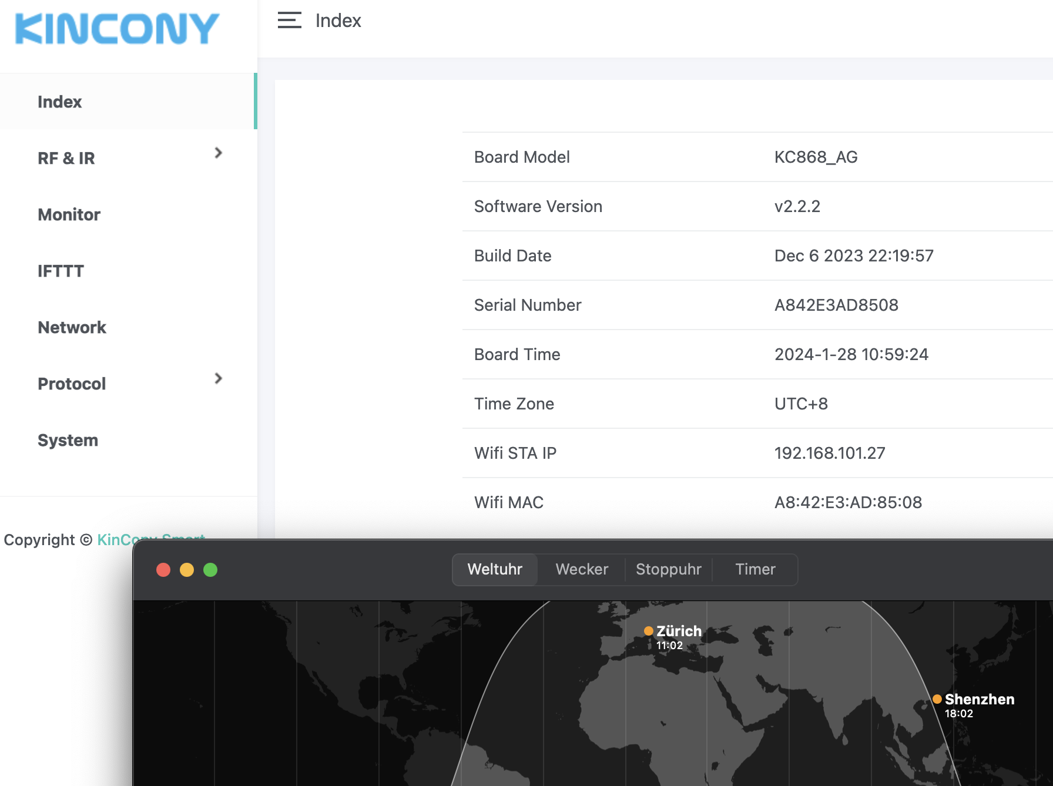Image resolution: width=1053 pixels, height=786 pixels.
Task: Switch to the Wecker tab
Action: 582,569
